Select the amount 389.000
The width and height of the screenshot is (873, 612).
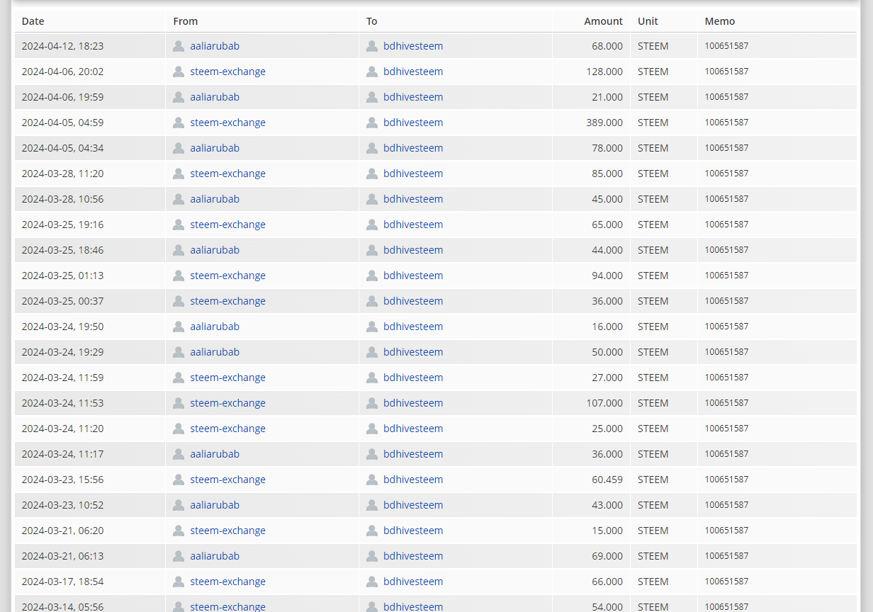[604, 123]
